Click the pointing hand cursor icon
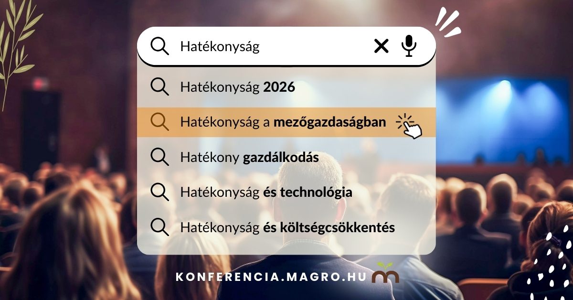This screenshot has width=573, height=300. click(410, 126)
